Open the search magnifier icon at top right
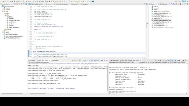 pyautogui.click(x=176, y=1)
